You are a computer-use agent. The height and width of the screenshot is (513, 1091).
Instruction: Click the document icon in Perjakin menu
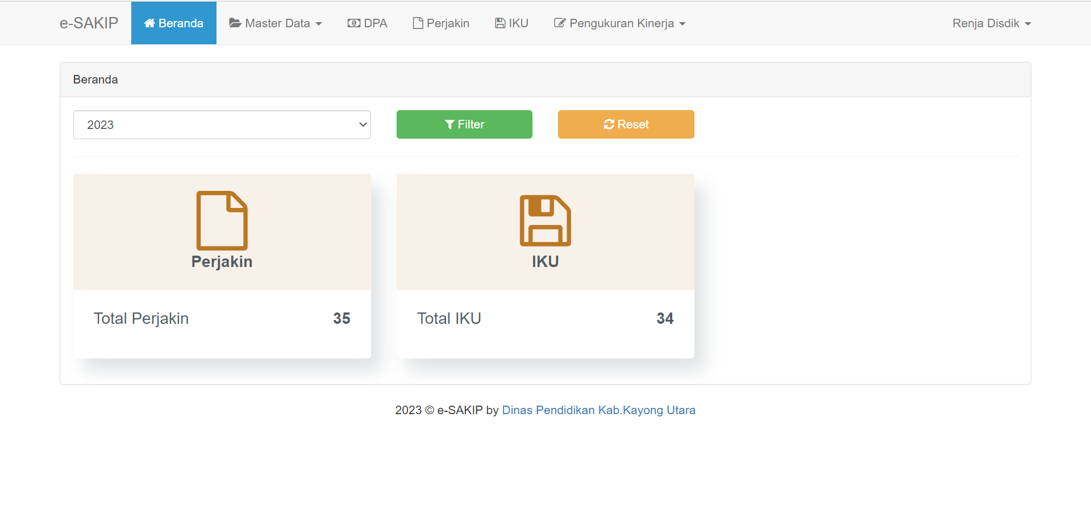[418, 23]
